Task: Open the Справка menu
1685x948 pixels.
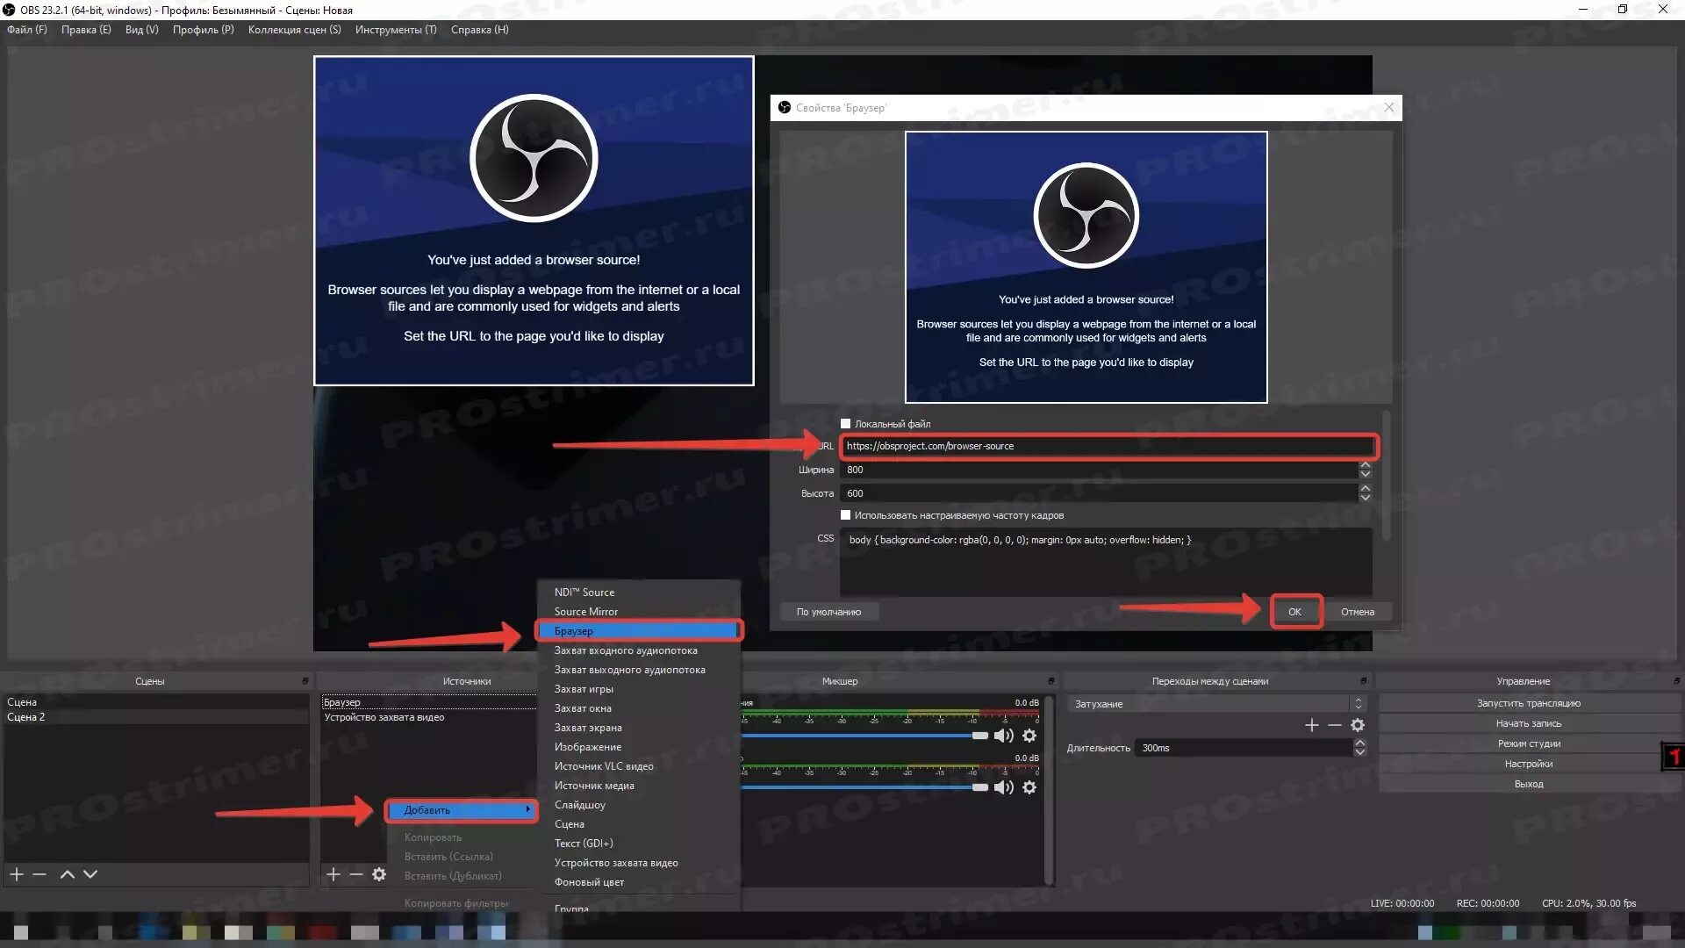Action: tap(480, 30)
